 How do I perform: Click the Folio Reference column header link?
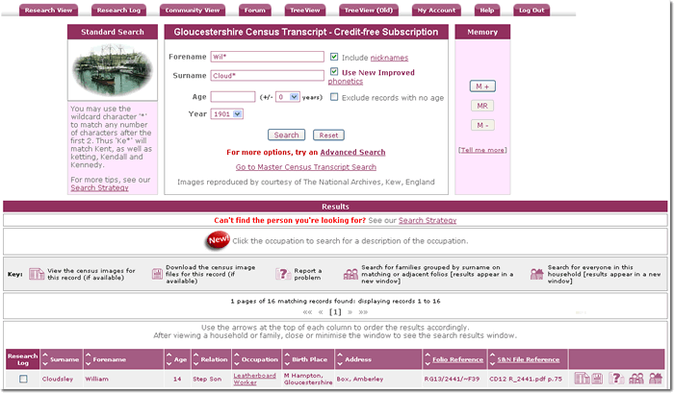(457, 359)
